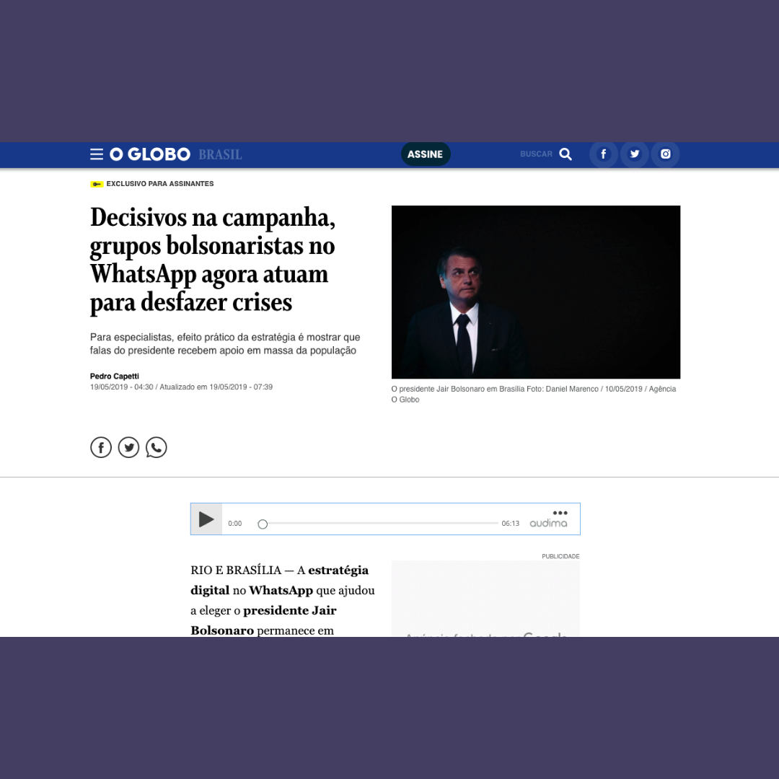Open the BUSCAR search field
Screen dimensions: 779x779
pyautogui.click(x=536, y=154)
